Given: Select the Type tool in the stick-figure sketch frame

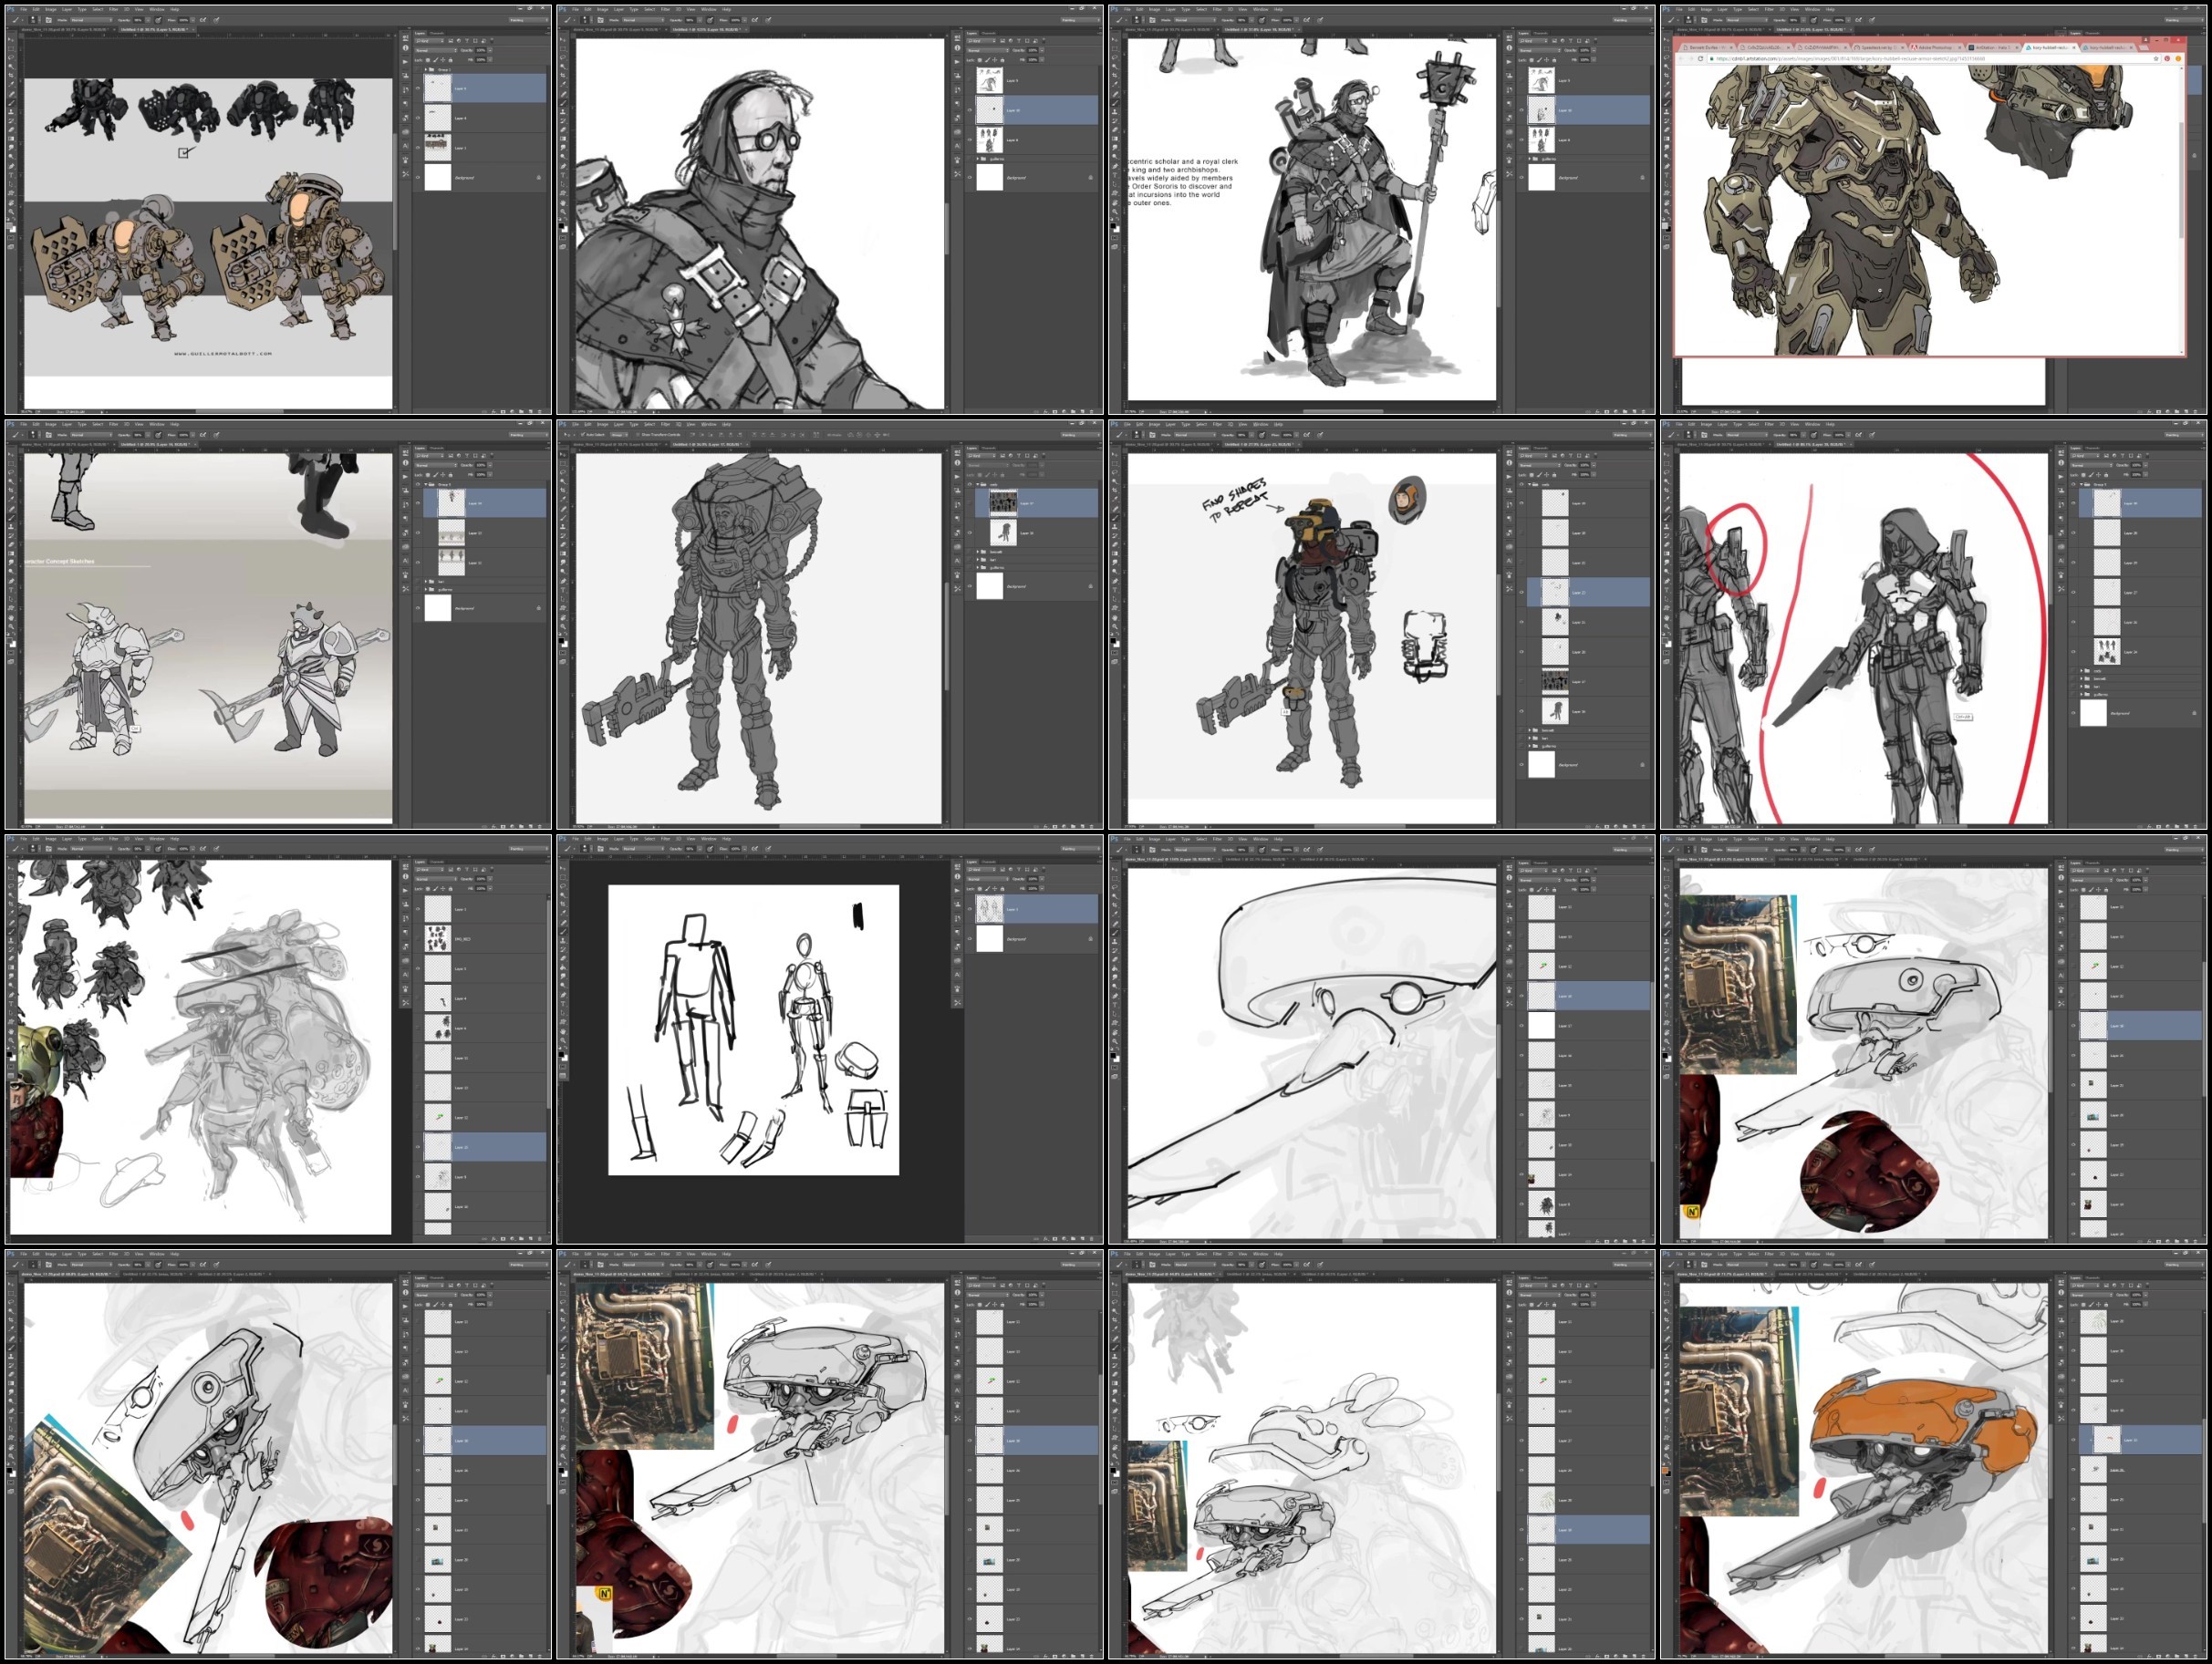Looking at the screenshot, I should click(x=563, y=1005).
